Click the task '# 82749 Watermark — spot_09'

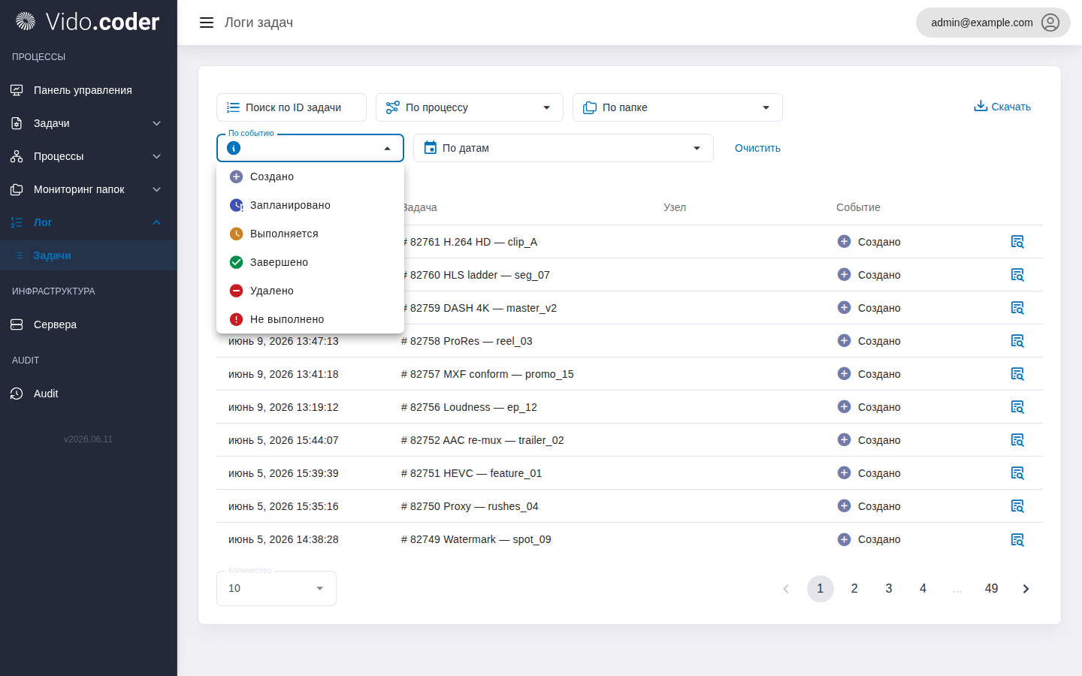[x=476, y=539]
